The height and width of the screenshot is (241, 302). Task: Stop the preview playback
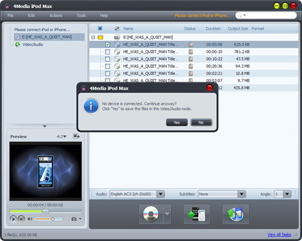[21, 219]
